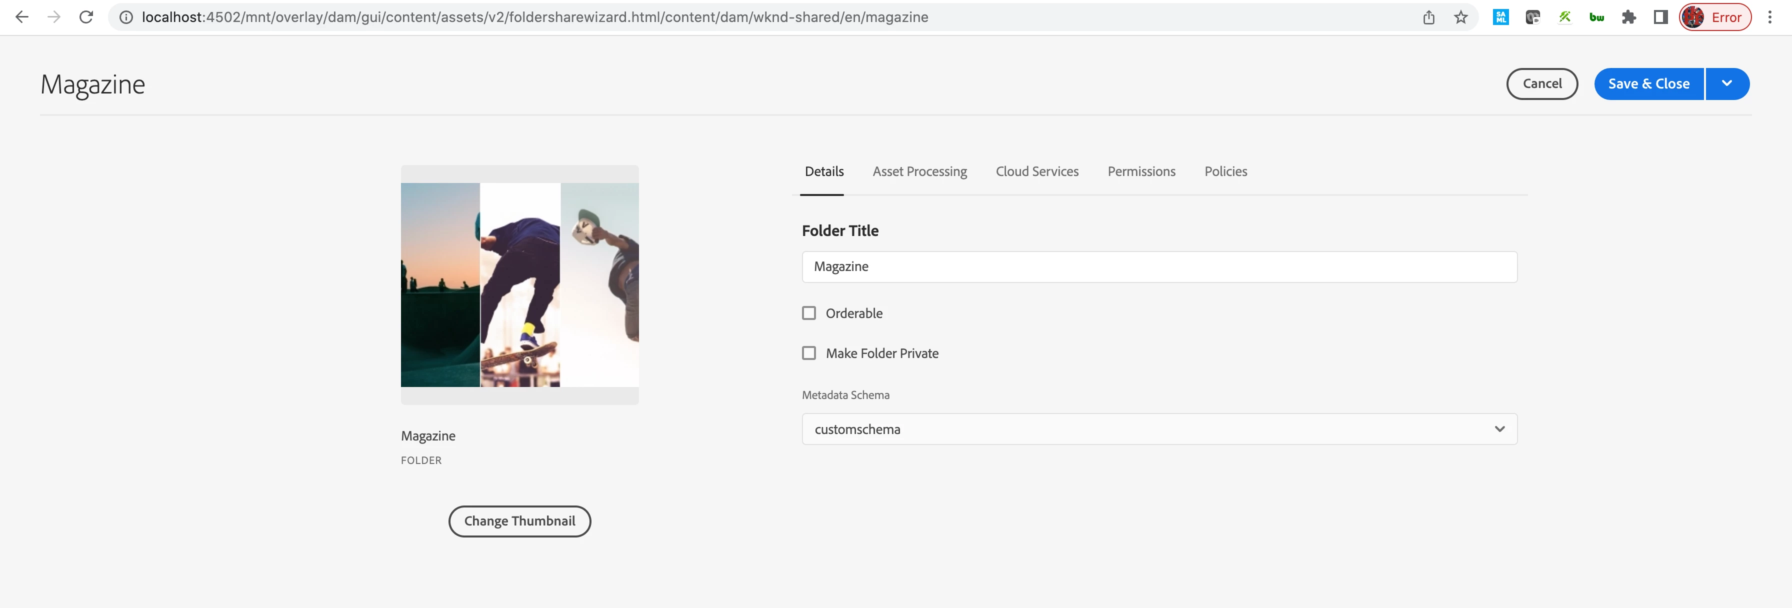
Task: Go to the Permissions tab
Action: pyautogui.click(x=1141, y=172)
